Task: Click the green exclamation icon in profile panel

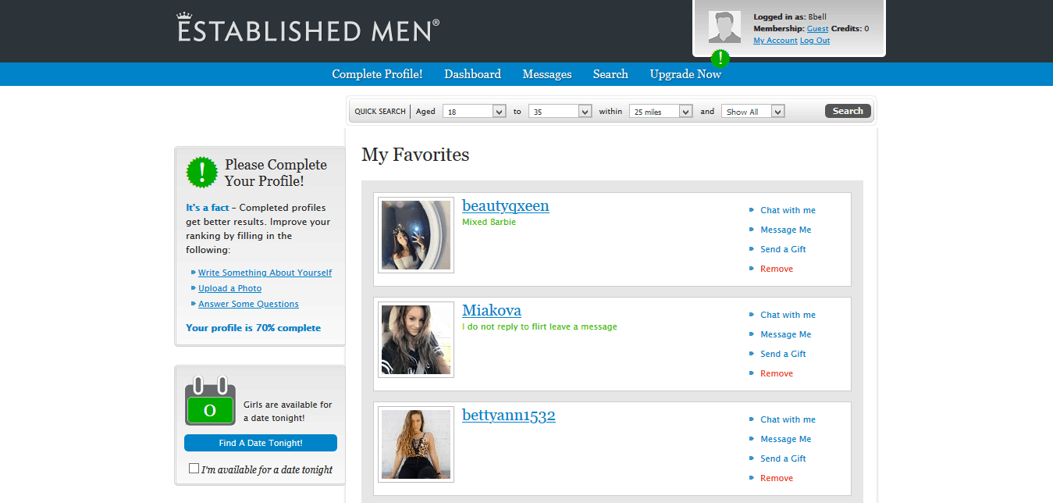Action: pos(202,172)
